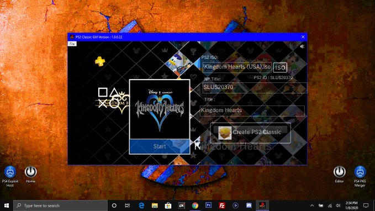Open FileZilla from the taskbar
This screenshot has height=211, width=375.
(222, 205)
